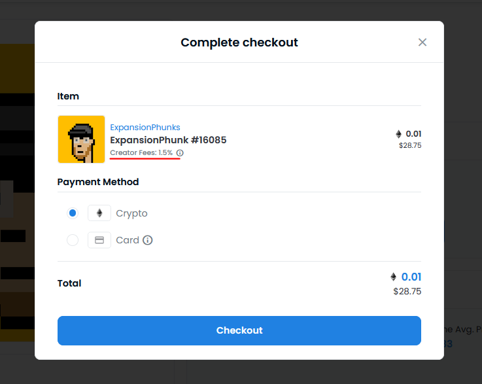Viewport: 482px width, 384px height.
Task: Click the Ethereum icon beside item price
Action: click(x=398, y=134)
